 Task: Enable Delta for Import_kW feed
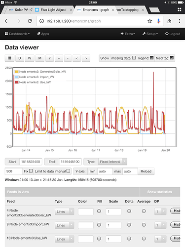(129, 225)
